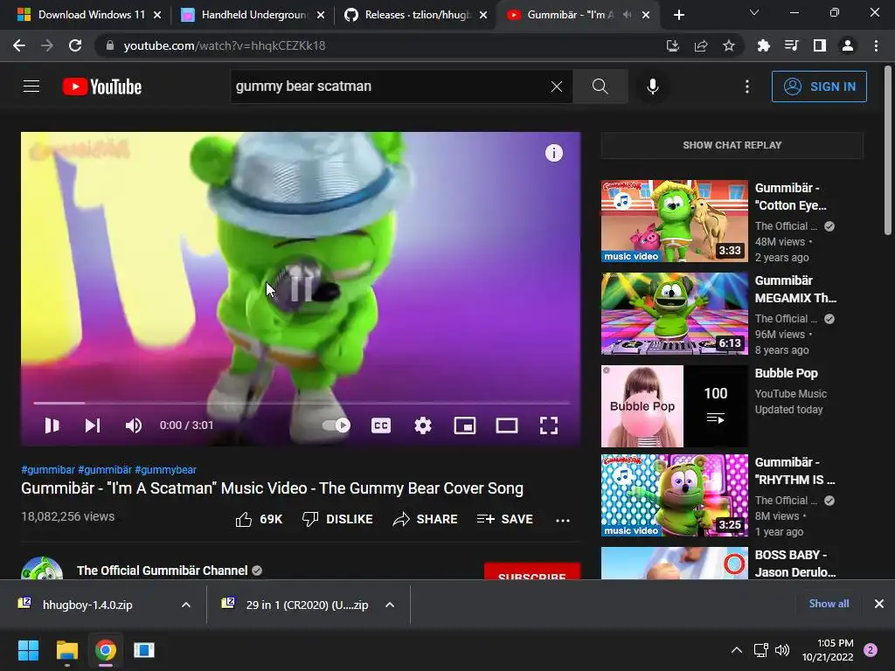Open the Extensions puzzle icon
Image resolution: width=895 pixels, height=671 pixels.
click(763, 45)
